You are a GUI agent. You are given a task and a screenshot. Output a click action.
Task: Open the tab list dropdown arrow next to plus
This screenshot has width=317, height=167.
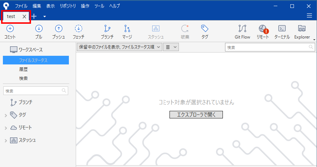click(x=45, y=17)
